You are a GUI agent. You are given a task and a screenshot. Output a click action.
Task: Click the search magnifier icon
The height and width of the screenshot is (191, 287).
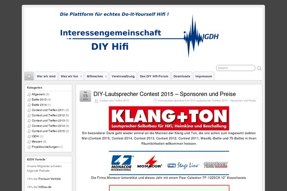tap(259, 68)
